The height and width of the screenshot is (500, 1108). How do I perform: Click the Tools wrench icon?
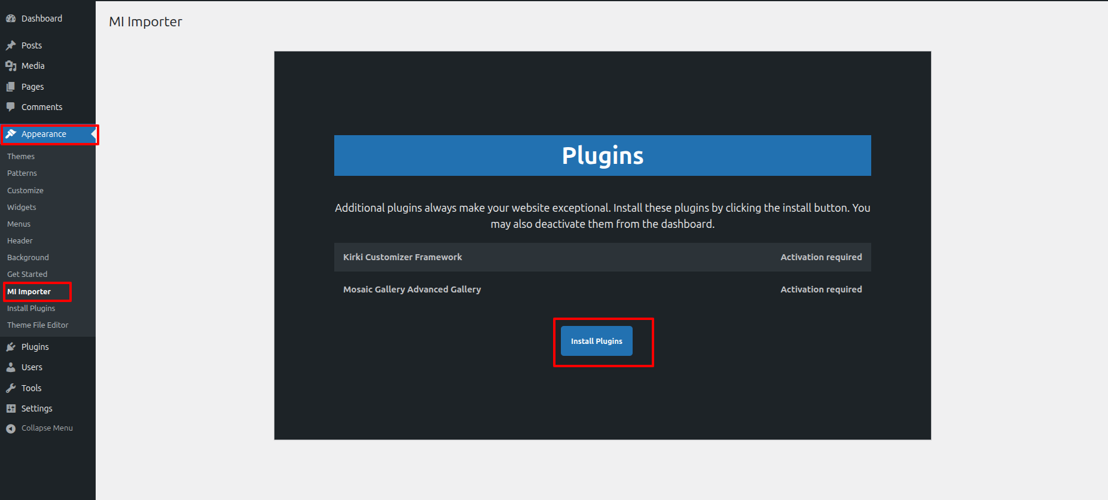click(11, 388)
